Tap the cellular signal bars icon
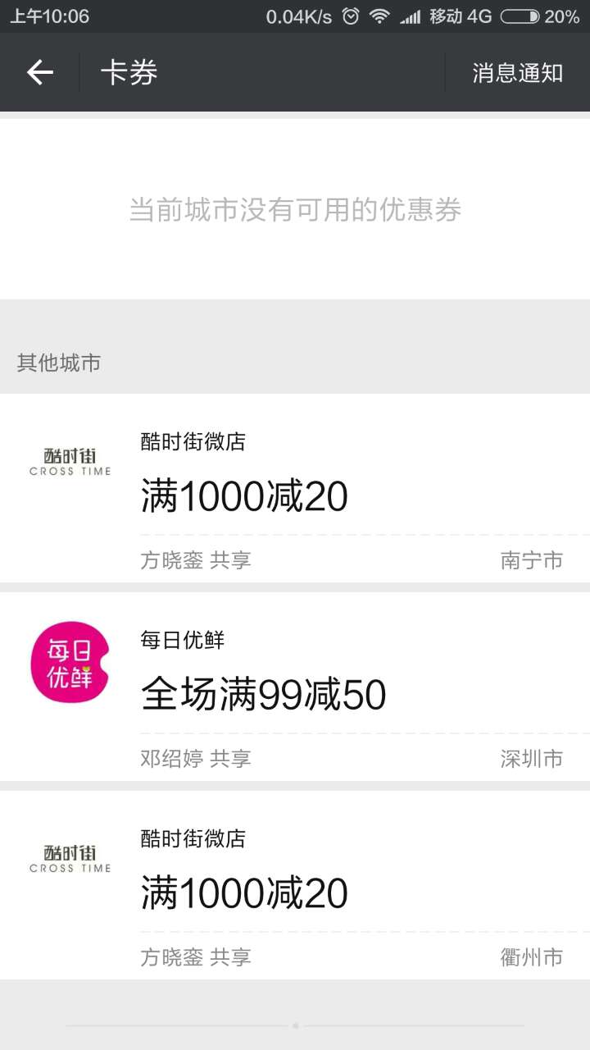Screen dimensions: 590x1050 point(411,16)
